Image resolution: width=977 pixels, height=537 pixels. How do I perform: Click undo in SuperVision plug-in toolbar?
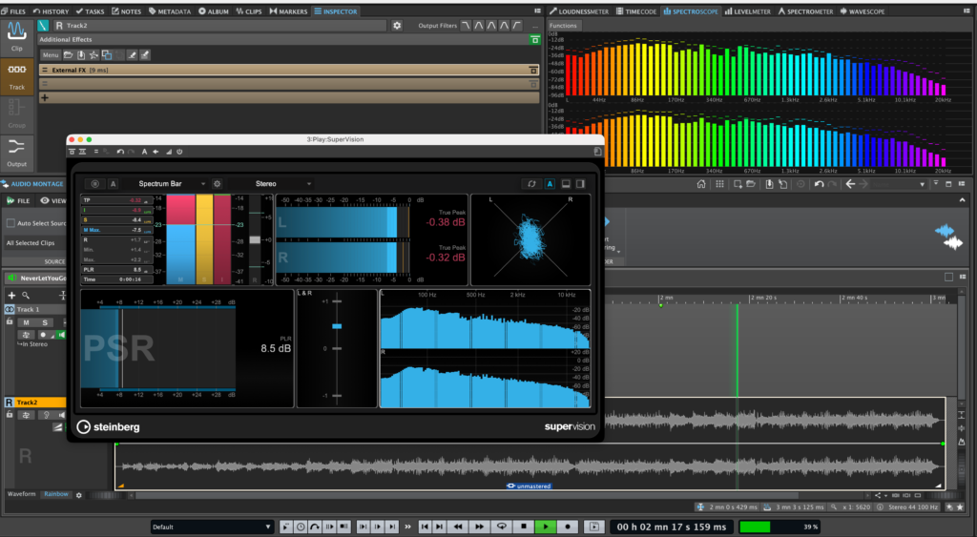point(120,152)
